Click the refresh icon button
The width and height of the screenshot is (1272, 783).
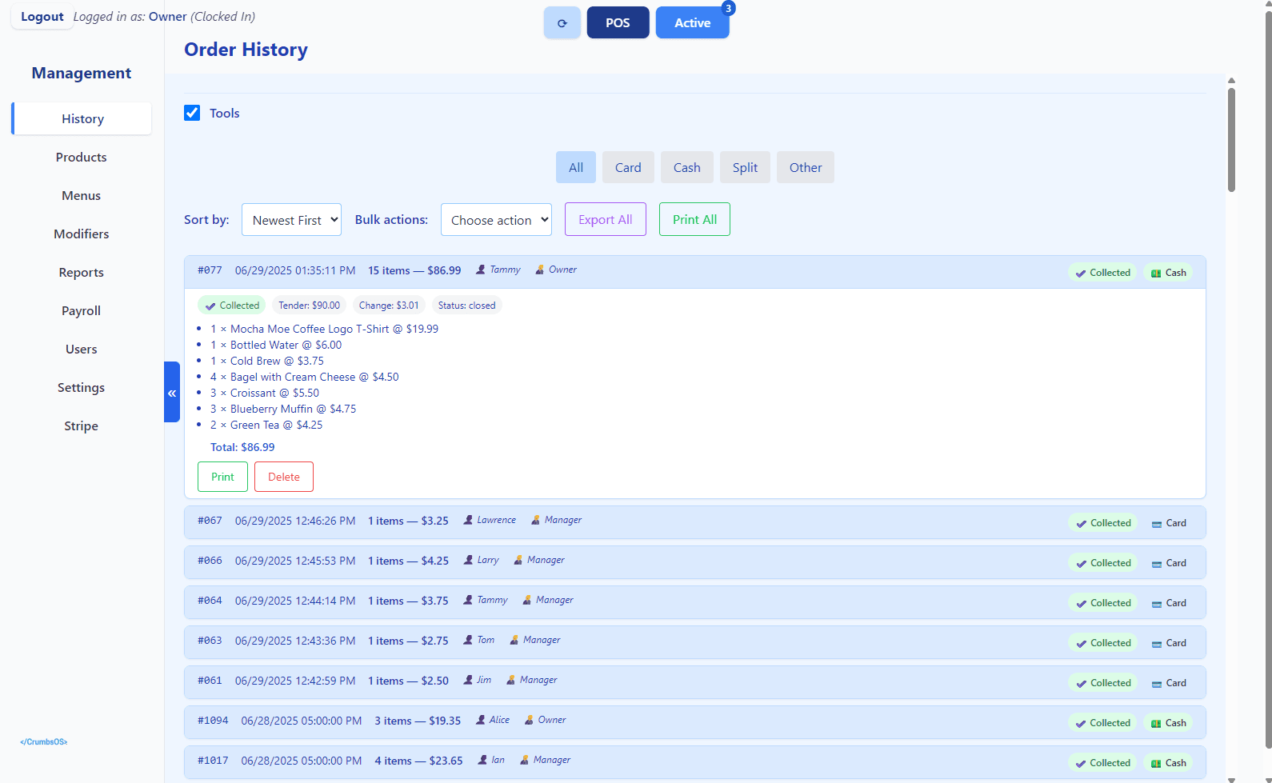[562, 23]
